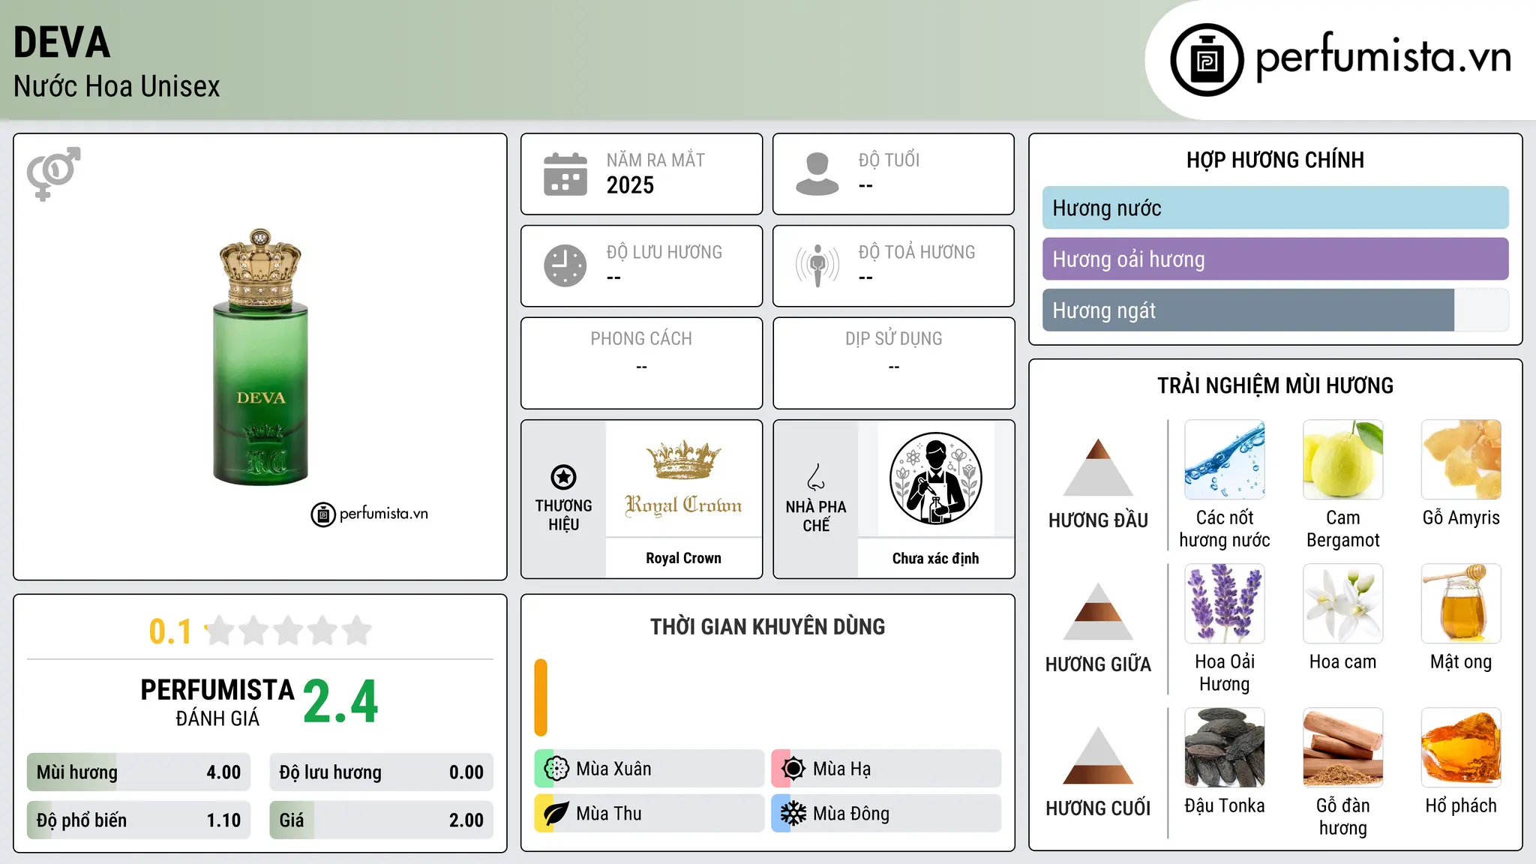1536x864 pixels.
Task: Click the Royal Crown brand logo
Action: [683, 478]
